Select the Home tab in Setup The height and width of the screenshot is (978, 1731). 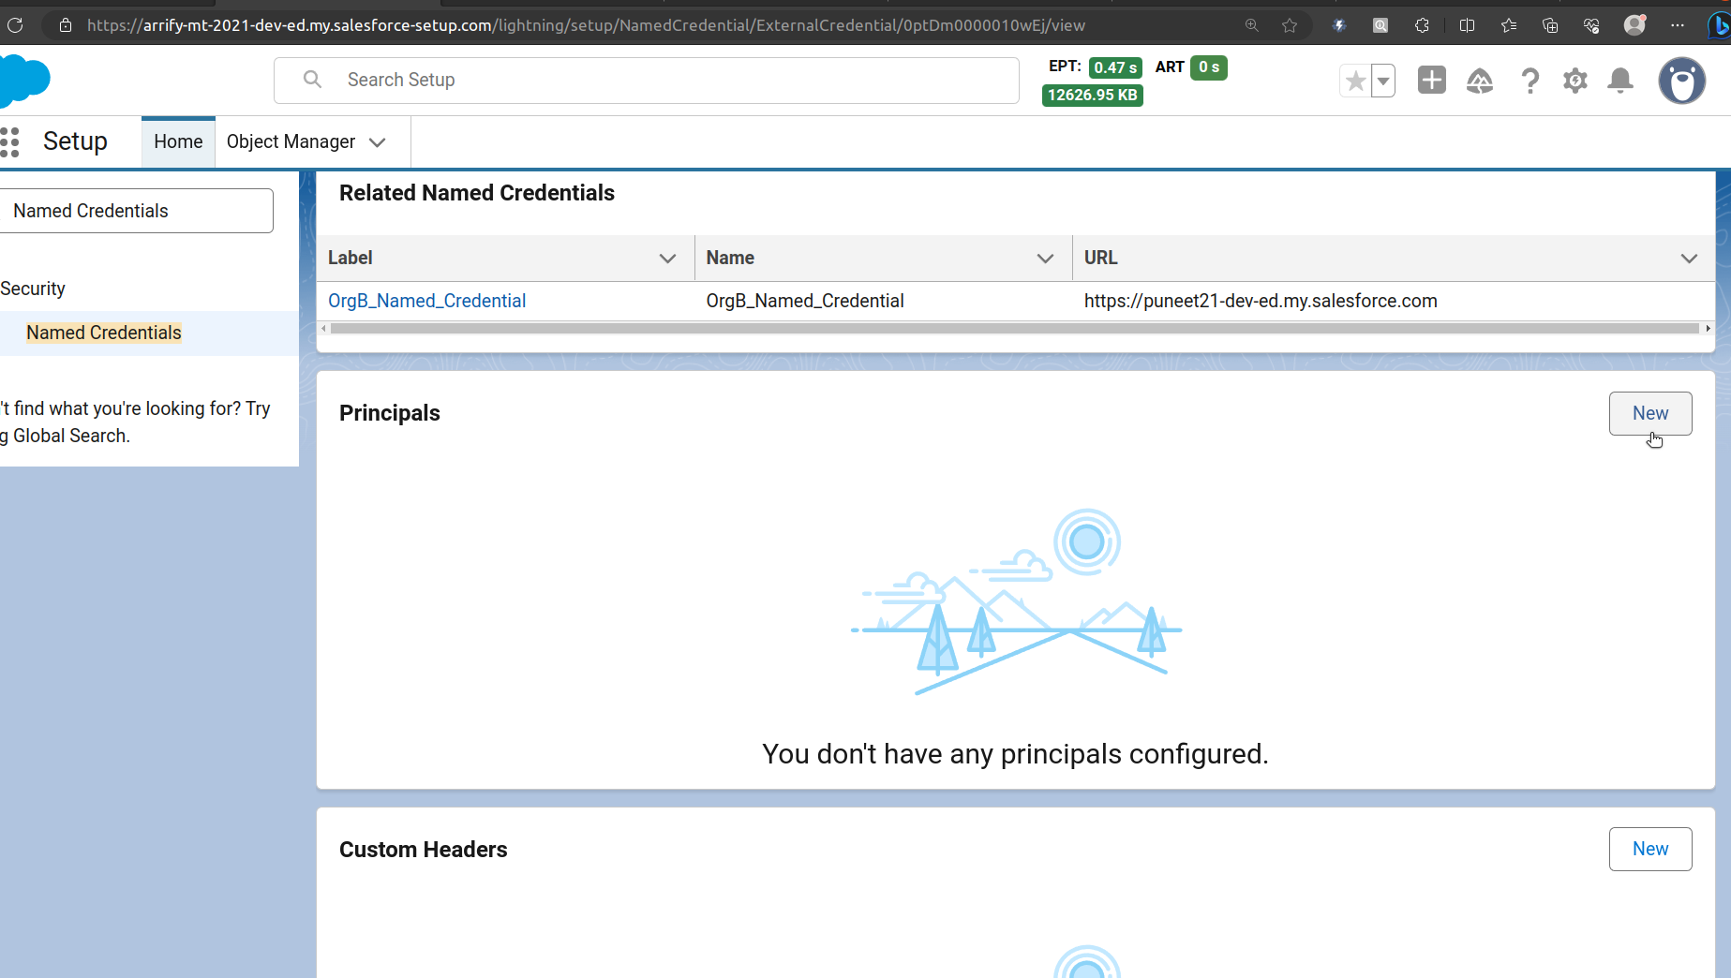(178, 141)
